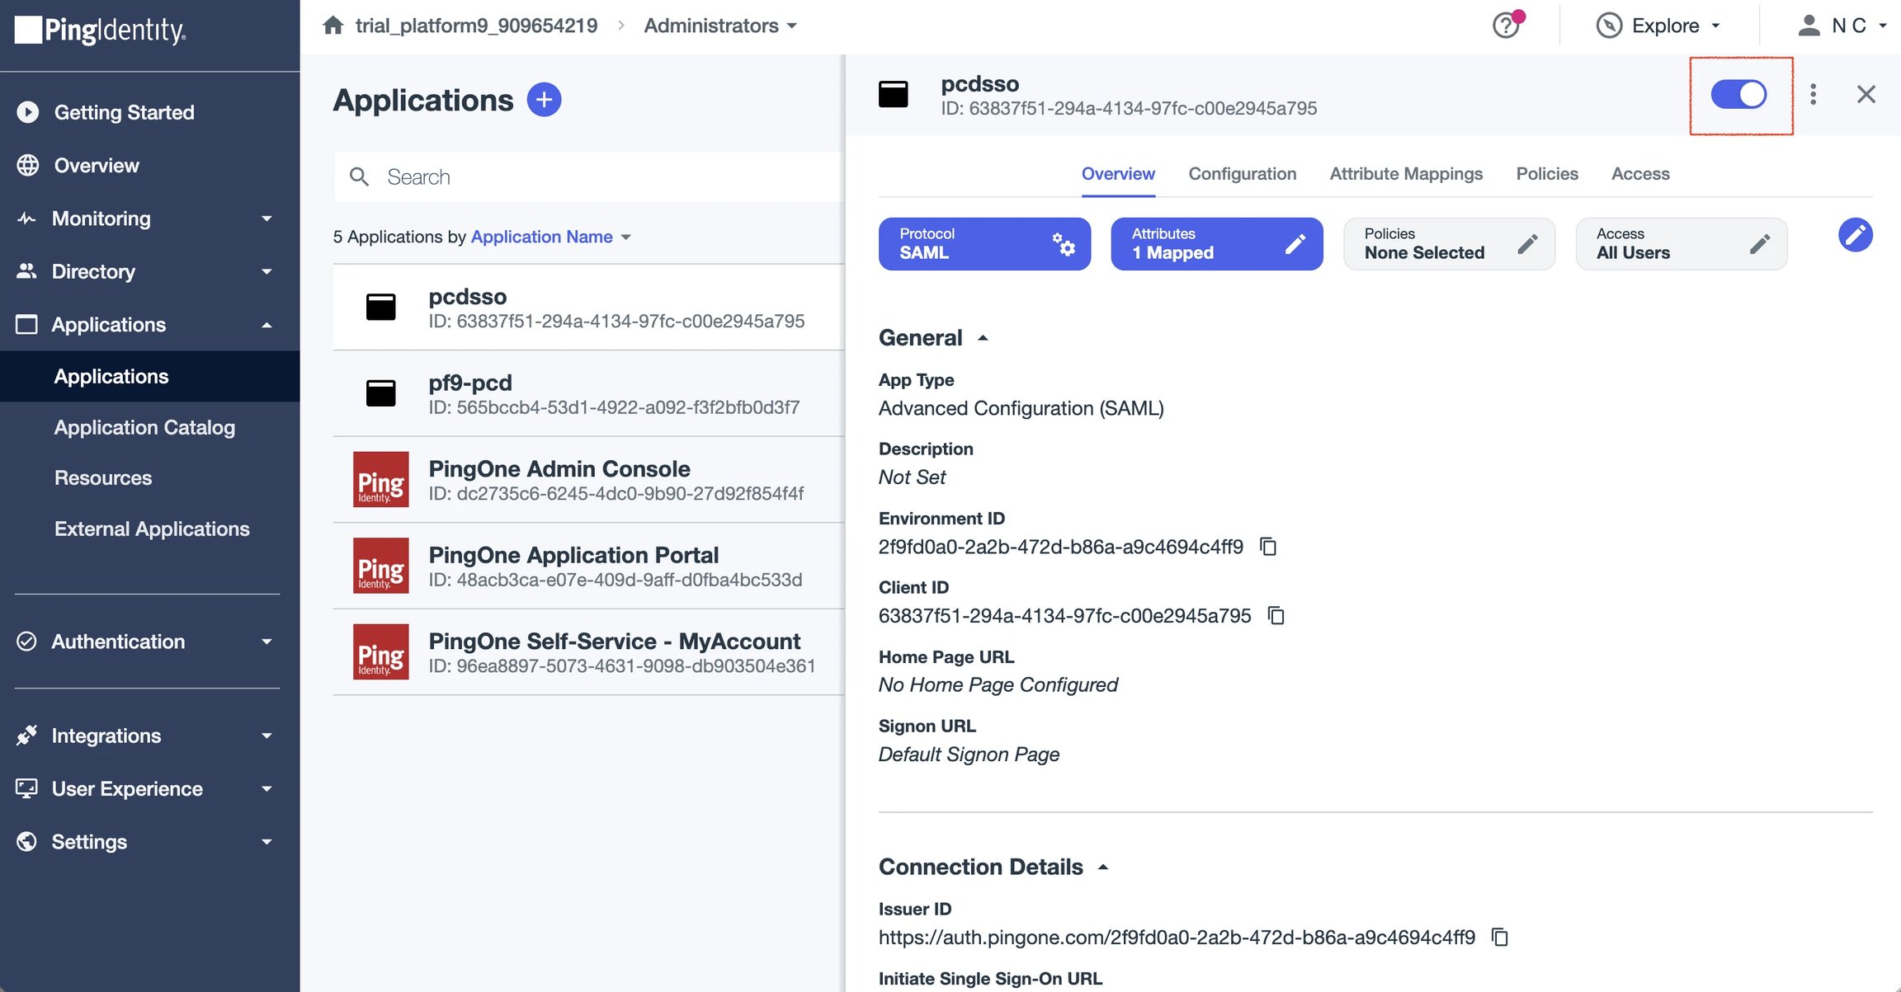Copy the Environment ID value
This screenshot has height=992, width=1901.
pos(1268,547)
